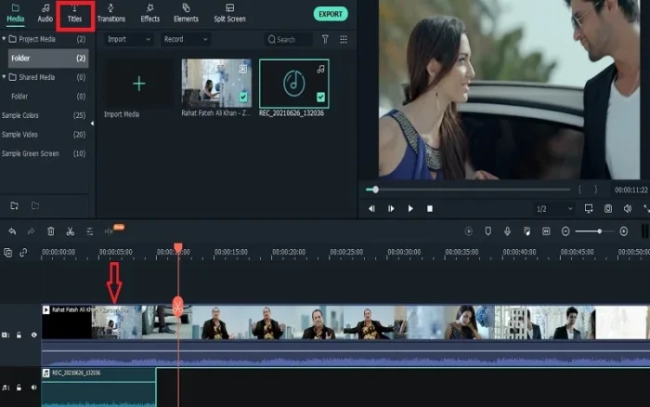Delete folder icon in media panel
This screenshot has height=407, width=650.
click(x=35, y=205)
